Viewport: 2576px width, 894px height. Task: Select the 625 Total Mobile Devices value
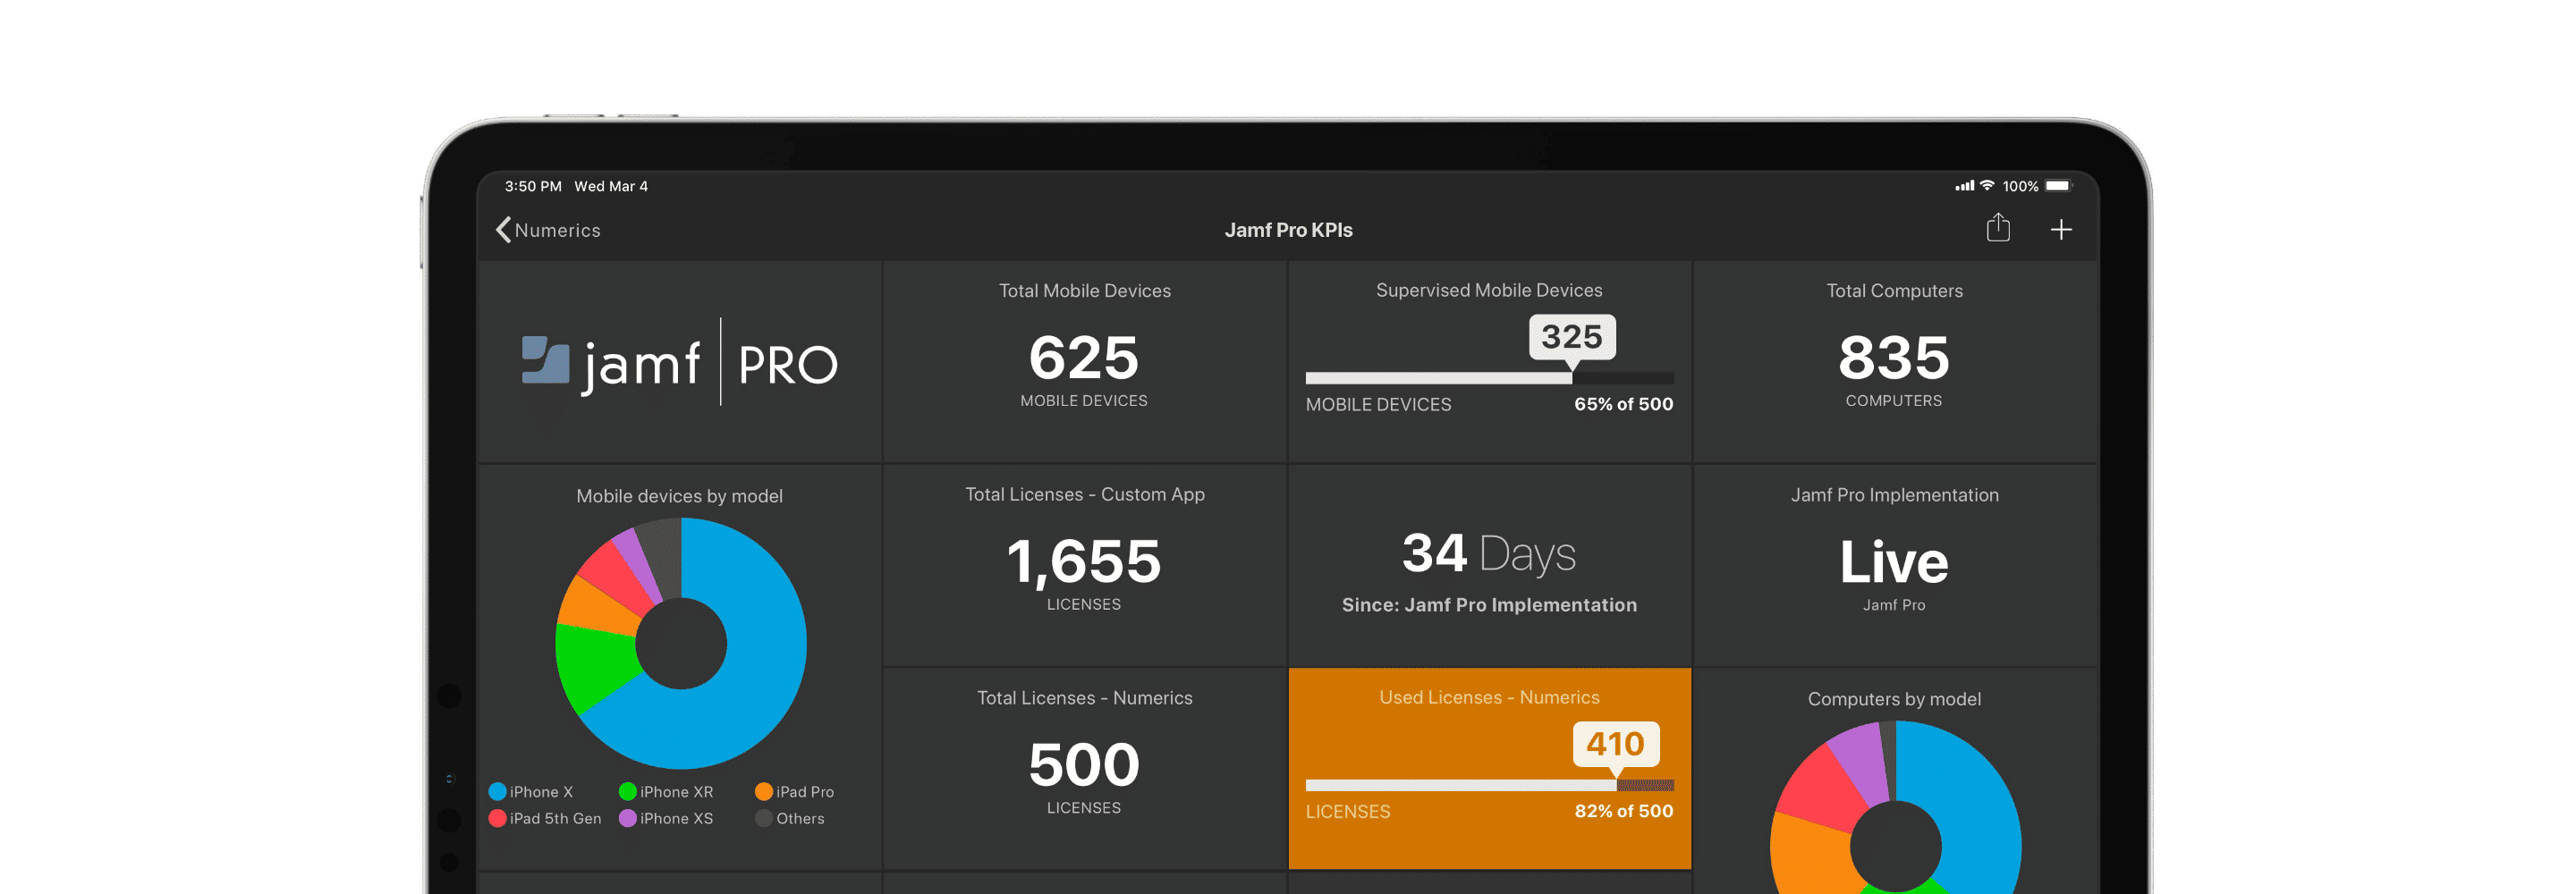pyautogui.click(x=1084, y=357)
